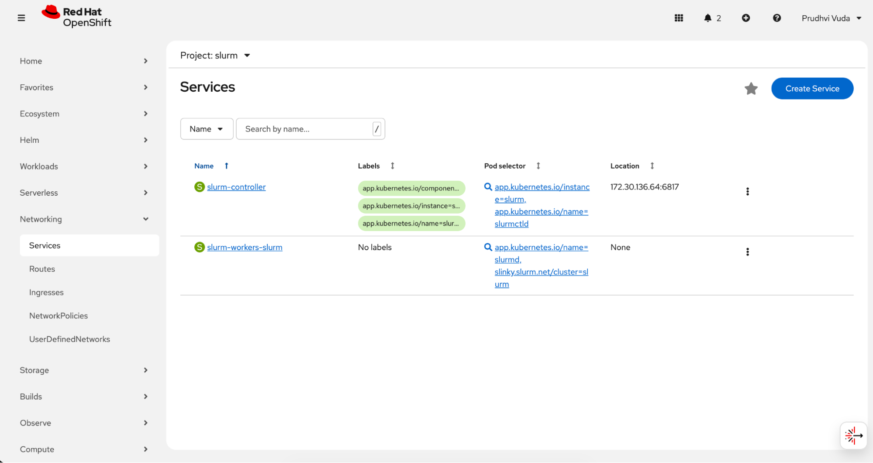Open the Project: slurm dropdown
This screenshot has height=463, width=873.
click(215, 55)
